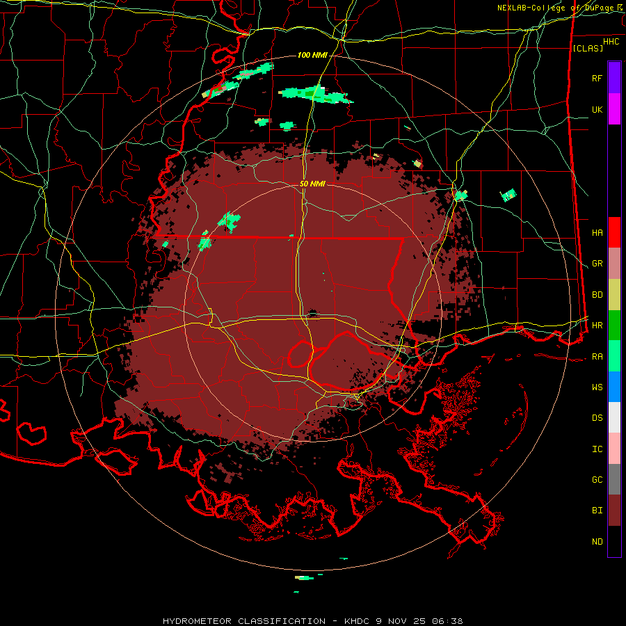Click the BI legend label
Screen dimensions: 626x626
point(597,511)
